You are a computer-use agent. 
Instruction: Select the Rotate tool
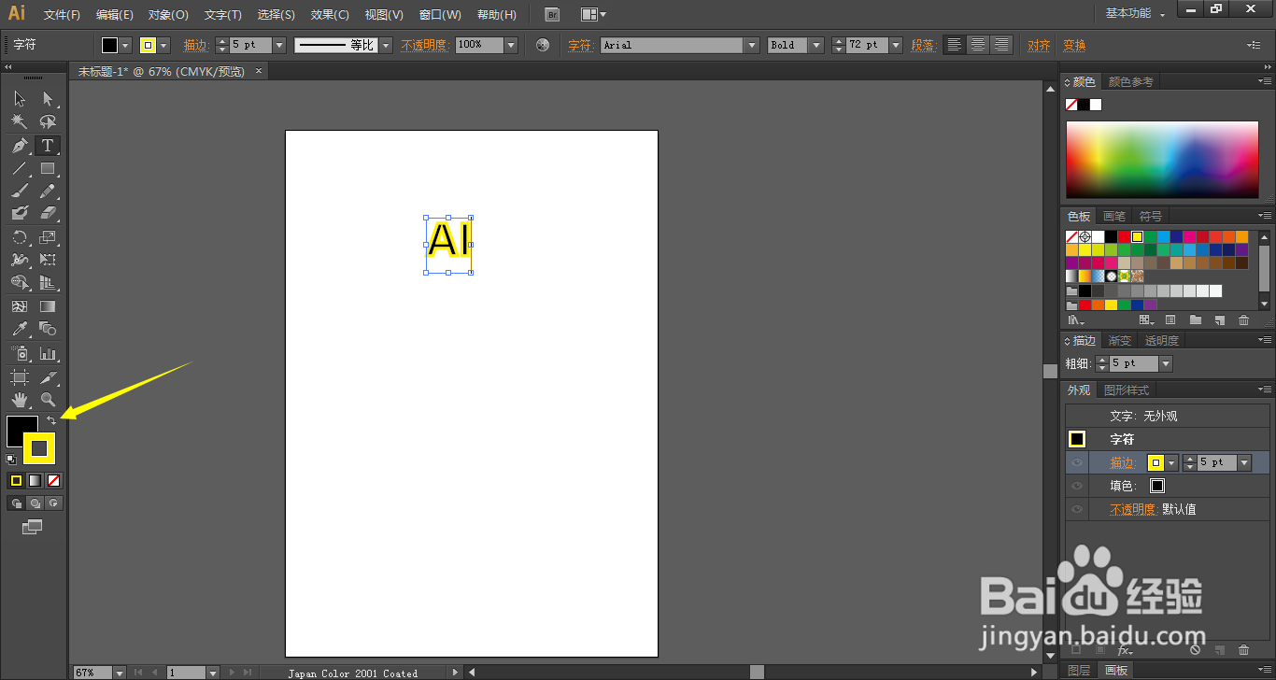click(x=20, y=238)
